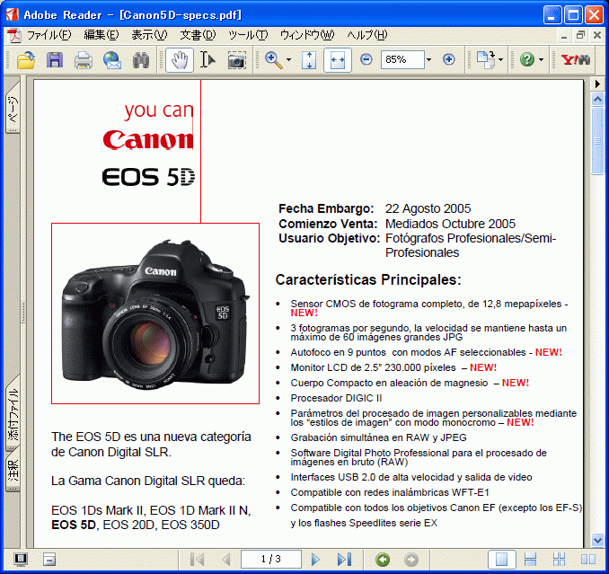Open the ツール(T) menu
Screen dimensions: 609x574
tap(248, 35)
